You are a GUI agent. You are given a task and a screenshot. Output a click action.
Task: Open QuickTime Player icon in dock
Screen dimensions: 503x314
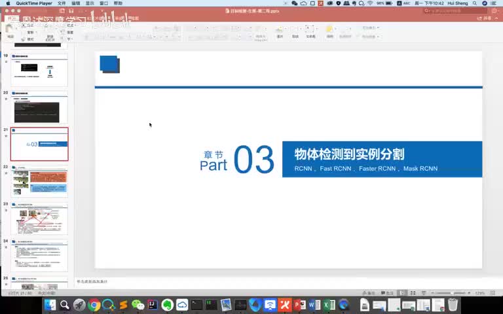tap(344, 305)
